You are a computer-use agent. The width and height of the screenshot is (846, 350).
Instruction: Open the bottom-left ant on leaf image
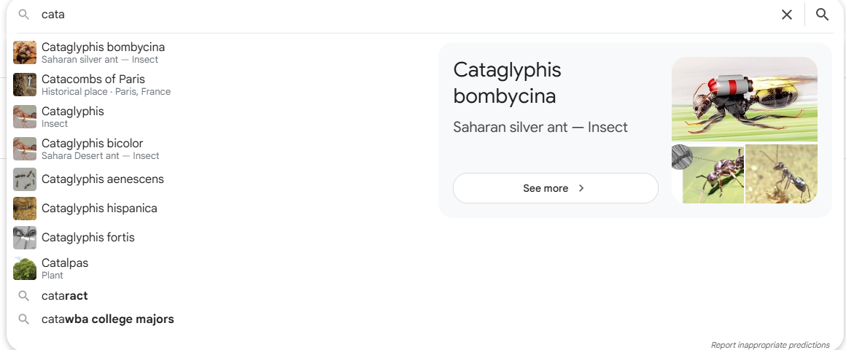(x=707, y=174)
